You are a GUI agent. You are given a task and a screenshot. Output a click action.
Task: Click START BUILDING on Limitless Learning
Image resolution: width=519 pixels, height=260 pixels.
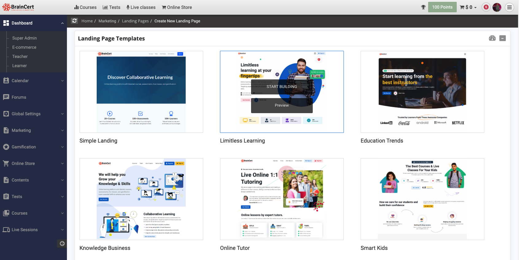pyautogui.click(x=282, y=87)
